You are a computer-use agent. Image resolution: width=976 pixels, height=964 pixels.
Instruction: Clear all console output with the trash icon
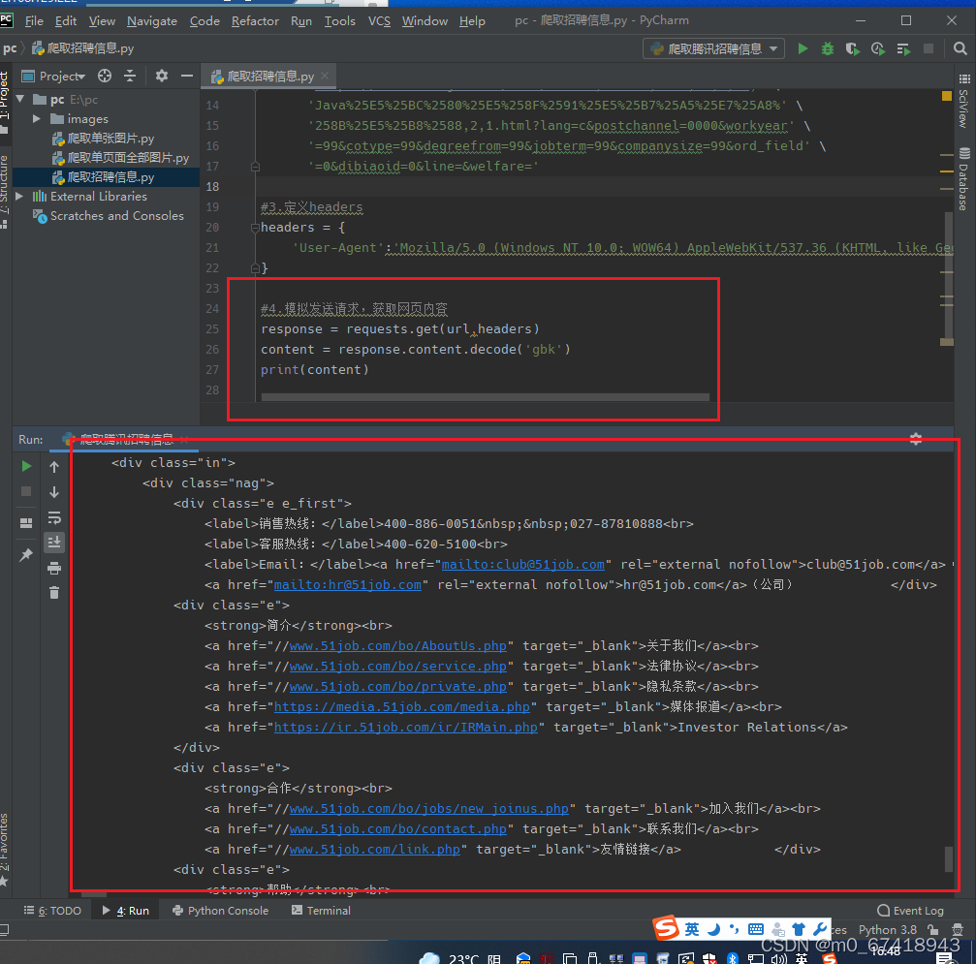pos(54,593)
